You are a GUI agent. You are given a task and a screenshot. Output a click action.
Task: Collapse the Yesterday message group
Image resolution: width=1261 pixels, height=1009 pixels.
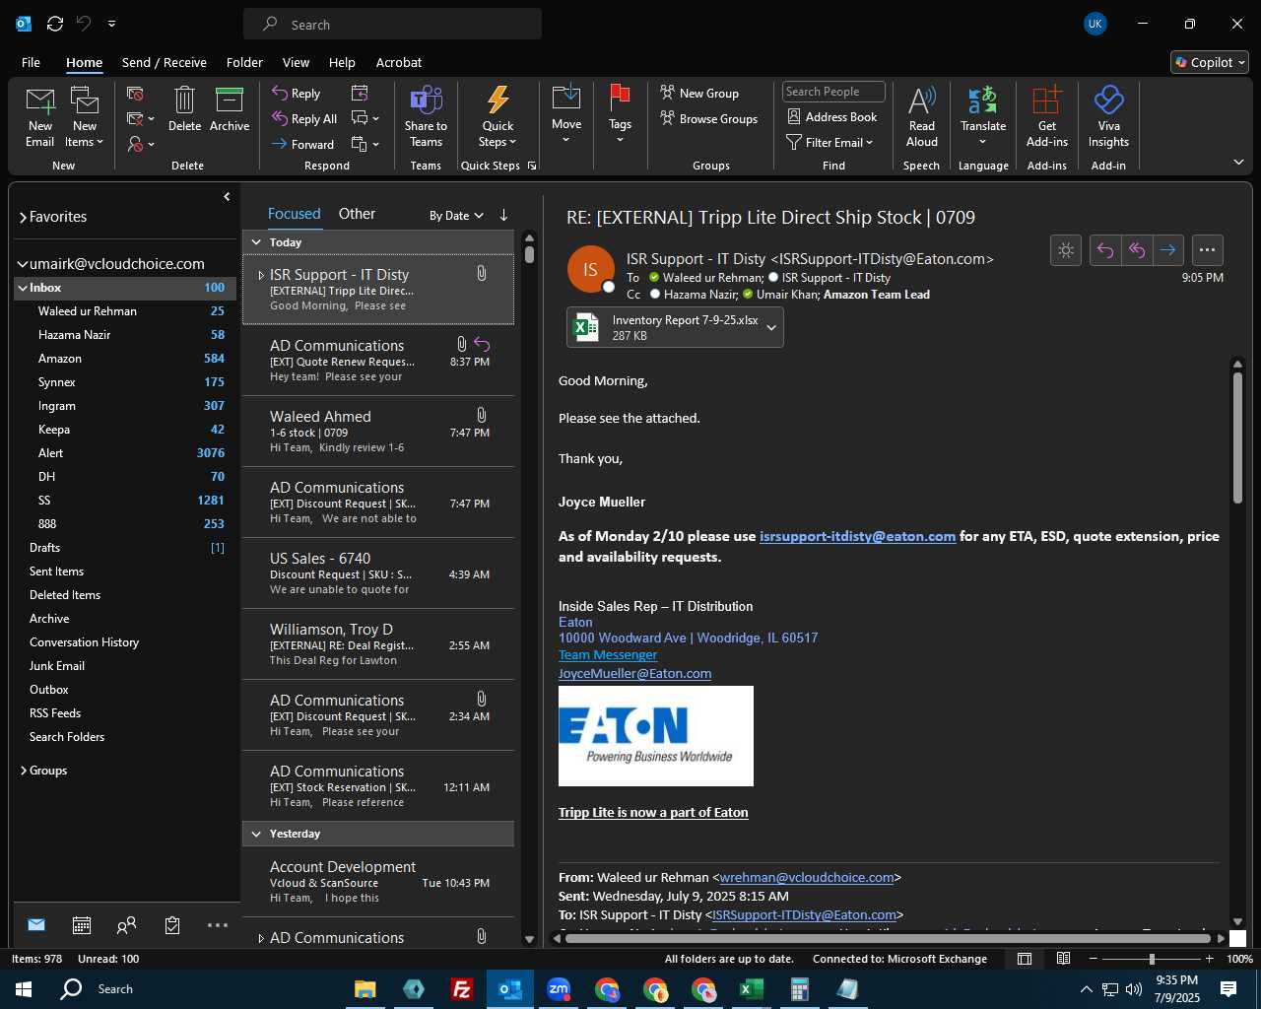point(256,834)
